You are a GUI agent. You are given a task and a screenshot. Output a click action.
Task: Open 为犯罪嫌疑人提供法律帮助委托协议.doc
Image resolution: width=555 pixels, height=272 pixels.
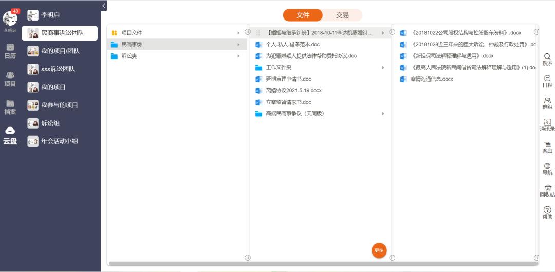[311, 56]
